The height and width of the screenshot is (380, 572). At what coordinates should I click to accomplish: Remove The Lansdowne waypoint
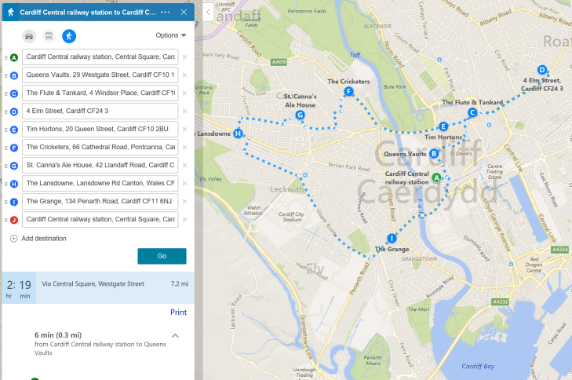184,183
